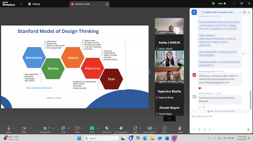Screen dimensions: 253x142
Task: Expand more video tiles chevron below Dinesh Regmi
Action: (169, 118)
